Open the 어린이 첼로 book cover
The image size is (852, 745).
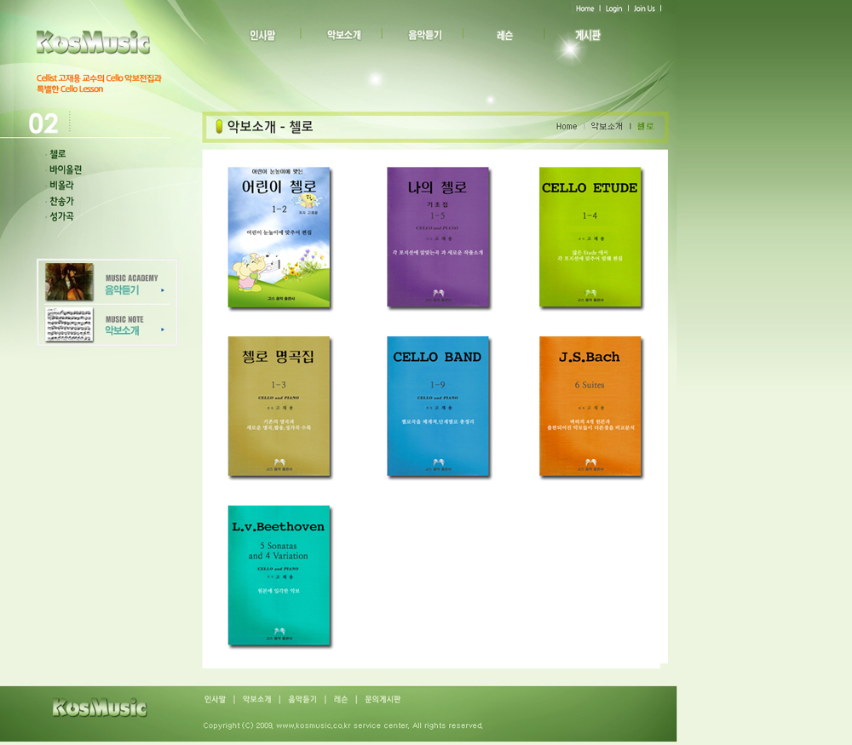click(x=279, y=238)
